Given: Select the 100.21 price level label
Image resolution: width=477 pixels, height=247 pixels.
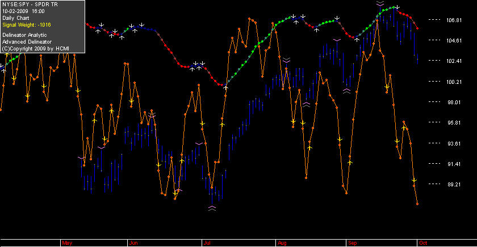Looking at the screenshot, I should click(454, 82).
